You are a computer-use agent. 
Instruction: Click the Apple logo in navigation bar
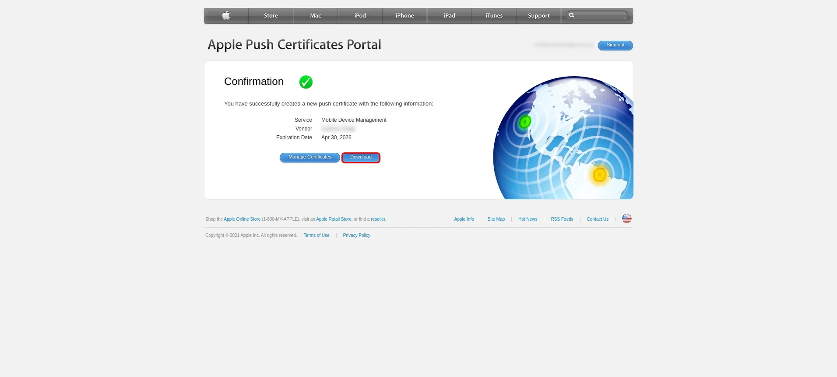(226, 16)
